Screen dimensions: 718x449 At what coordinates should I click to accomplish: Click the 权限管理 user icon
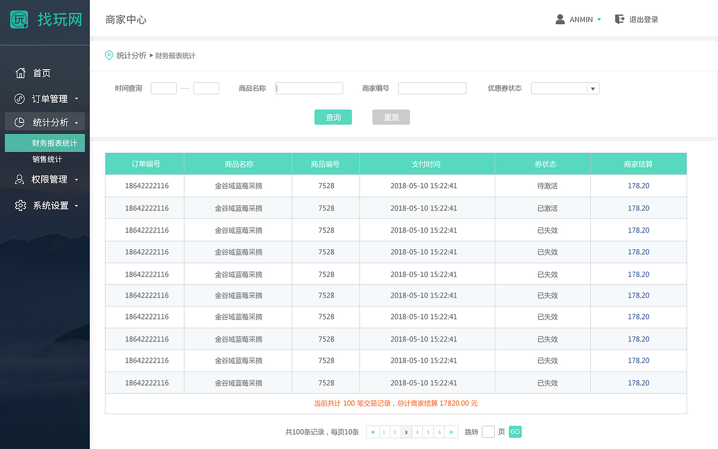coord(20,180)
